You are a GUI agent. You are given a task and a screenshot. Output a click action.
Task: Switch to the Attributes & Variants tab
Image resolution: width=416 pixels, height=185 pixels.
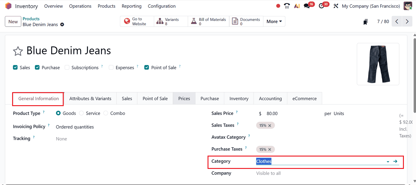[90, 98]
